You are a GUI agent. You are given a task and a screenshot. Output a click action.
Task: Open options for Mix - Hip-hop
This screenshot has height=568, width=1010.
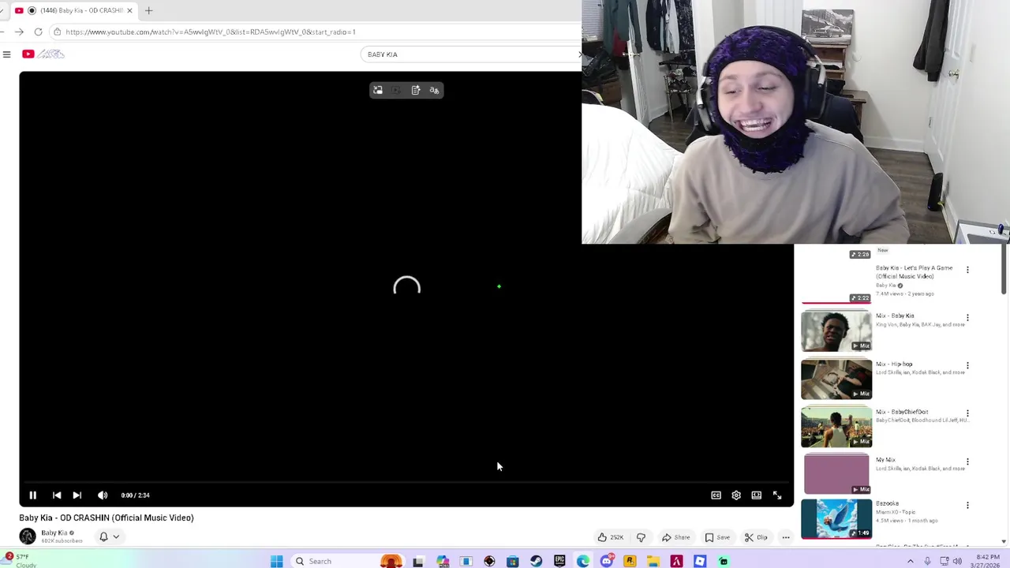coord(967,366)
